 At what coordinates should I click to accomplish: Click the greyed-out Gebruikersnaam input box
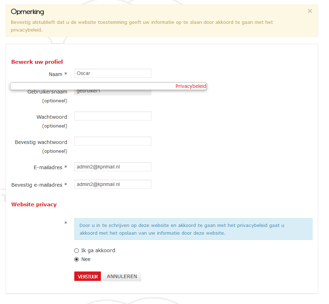(x=113, y=92)
